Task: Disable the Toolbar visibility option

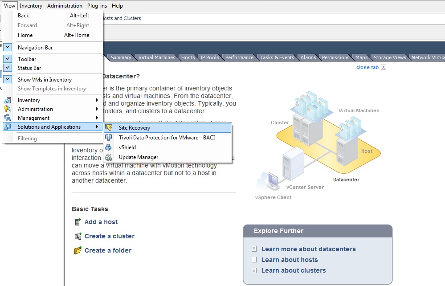Action: (x=8, y=58)
